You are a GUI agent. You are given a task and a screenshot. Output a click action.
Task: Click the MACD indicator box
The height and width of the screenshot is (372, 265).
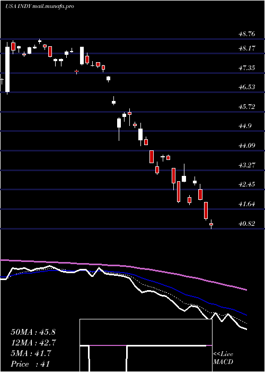point(146,345)
